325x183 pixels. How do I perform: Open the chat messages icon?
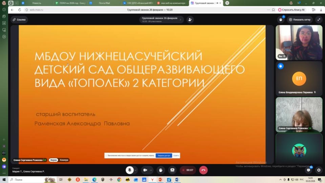click(309, 170)
